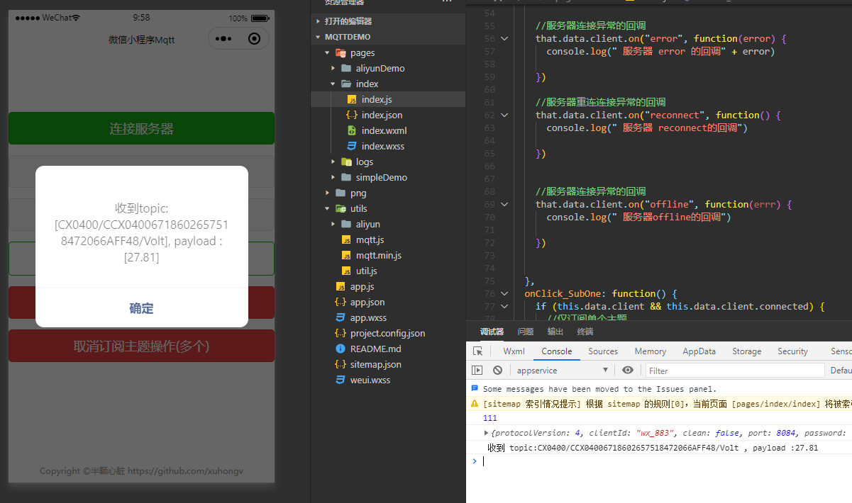Select the Console devtools tab
852x503 pixels.
[x=557, y=351]
